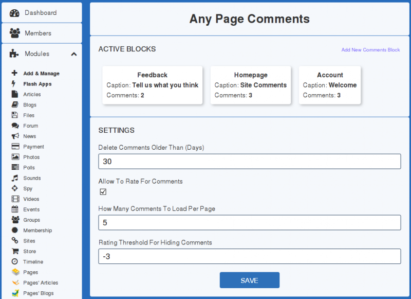Select the Modules puzzle piece icon
This screenshot has width=411, height=299.
pos(14,54)
